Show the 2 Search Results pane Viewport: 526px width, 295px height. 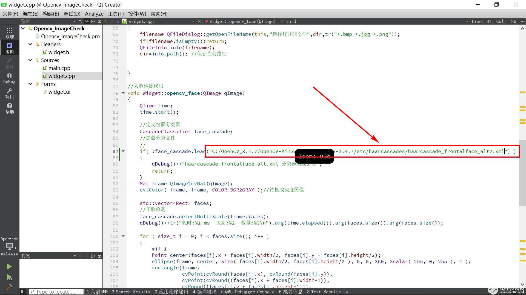click(x=131, y=292)
